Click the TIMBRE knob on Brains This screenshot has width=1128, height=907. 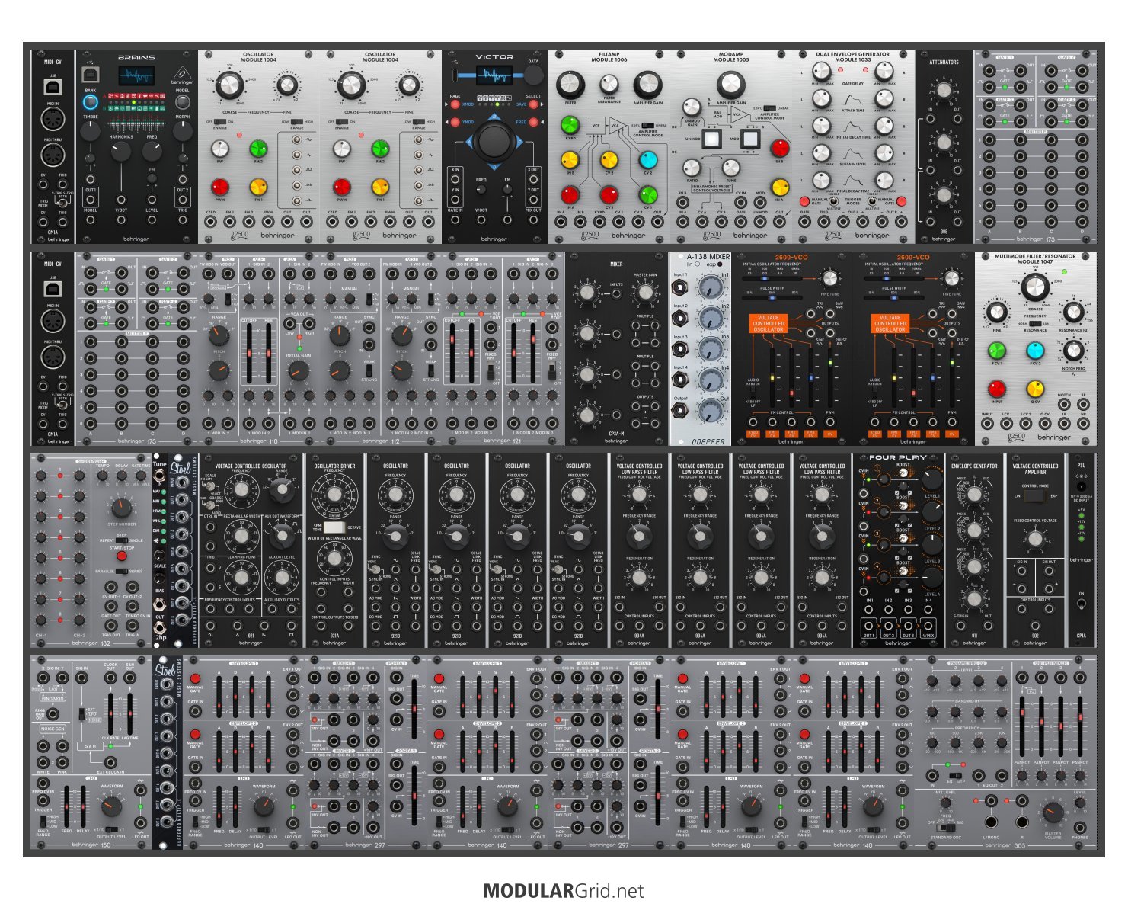pyautogui.click(x=91, y=131)
